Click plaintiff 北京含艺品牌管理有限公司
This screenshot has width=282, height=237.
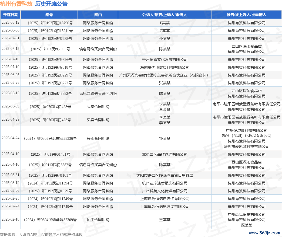click(x=164, y=154)
